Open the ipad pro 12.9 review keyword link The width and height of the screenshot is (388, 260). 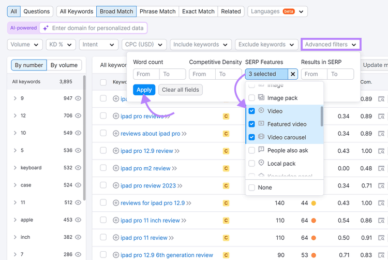(147, 151)
